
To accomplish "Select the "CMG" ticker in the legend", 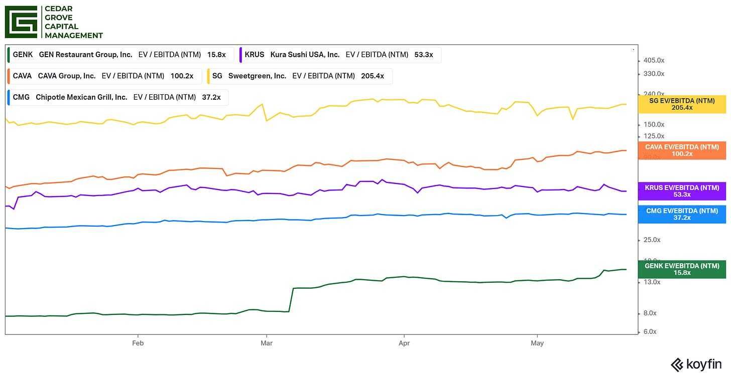I will pos(21,97).
